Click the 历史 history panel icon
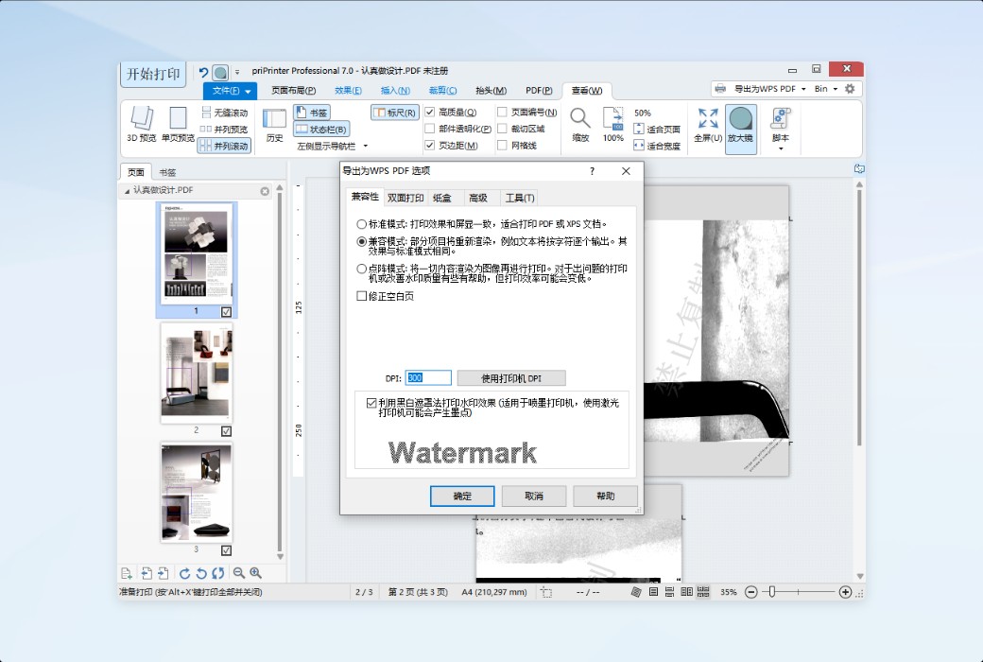The image size is (983, 662). click(x=275, y=125)
